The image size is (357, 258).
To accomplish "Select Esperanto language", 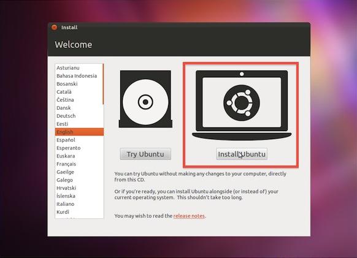I will [79, 148].
